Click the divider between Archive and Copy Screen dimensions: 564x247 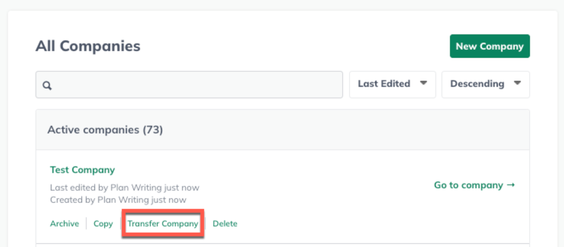[86, 224]
